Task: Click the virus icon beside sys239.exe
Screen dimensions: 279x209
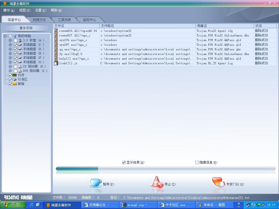Action: tap(56, 40)
